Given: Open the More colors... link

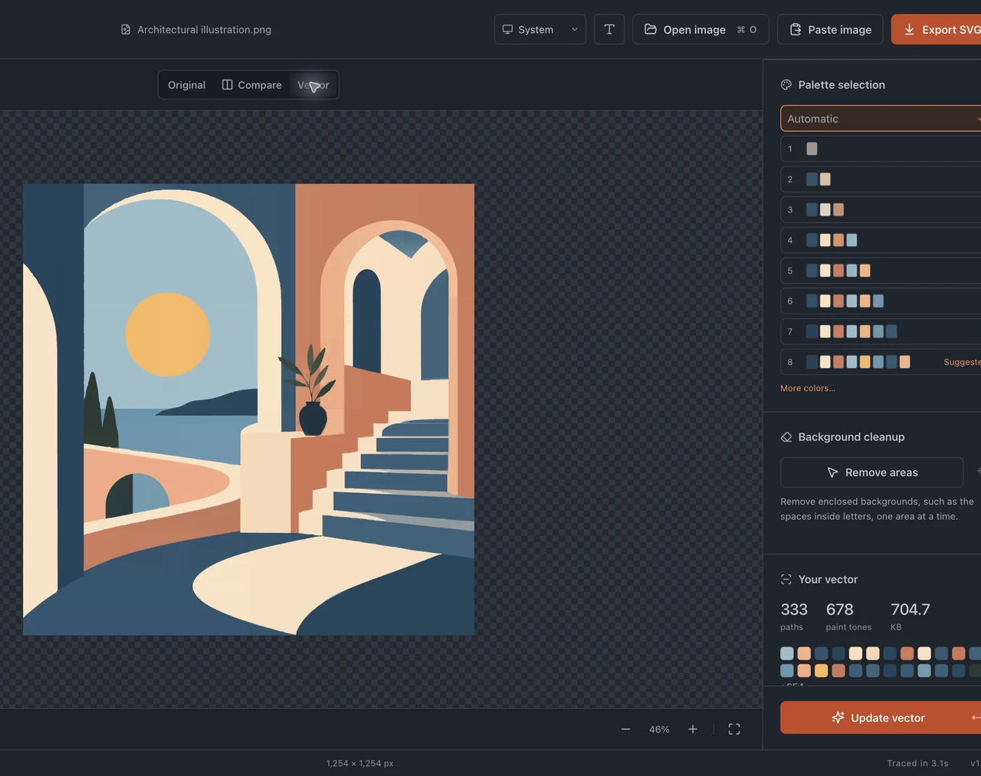Looking at the screenshot, I should coord(808,388).
